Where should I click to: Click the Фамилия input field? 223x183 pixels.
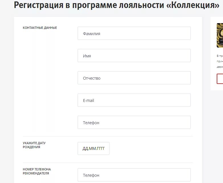click(134, 33)
